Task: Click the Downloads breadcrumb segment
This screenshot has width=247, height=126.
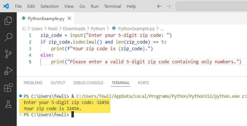Action: point(74,29)
